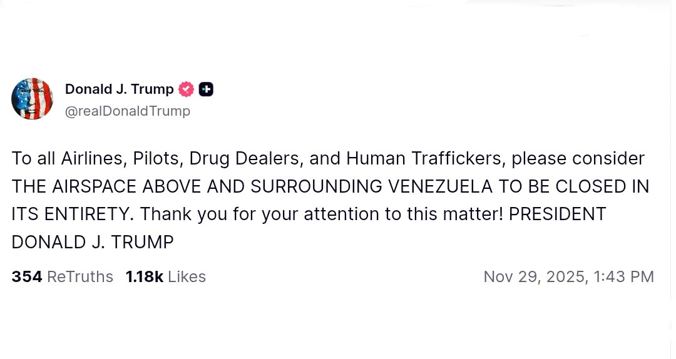The height and width of the screenshot is (359, 676).
Task: Click "DONALD J. TRUMP" on the last post line
Action: tap(93, 242)
